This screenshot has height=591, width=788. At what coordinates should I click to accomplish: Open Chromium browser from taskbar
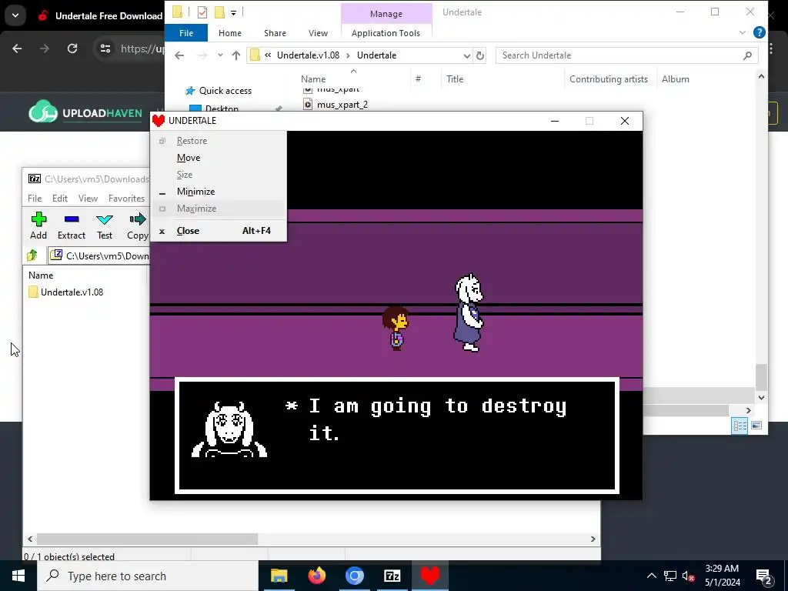point(354,576)
